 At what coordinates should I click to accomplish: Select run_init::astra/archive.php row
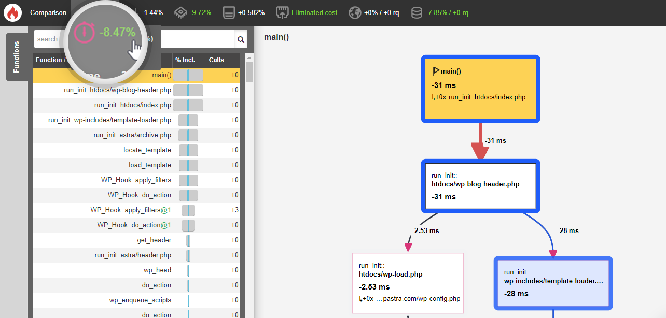[137, 135]
